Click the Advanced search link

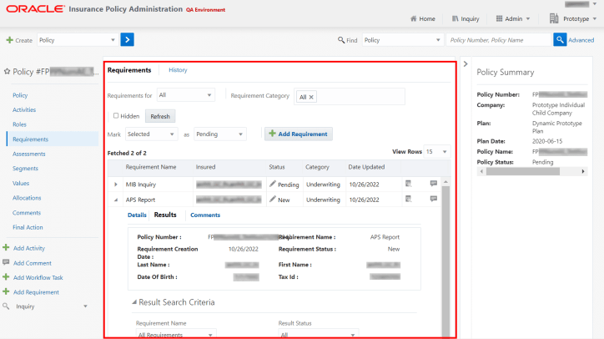tap(581, 40)
